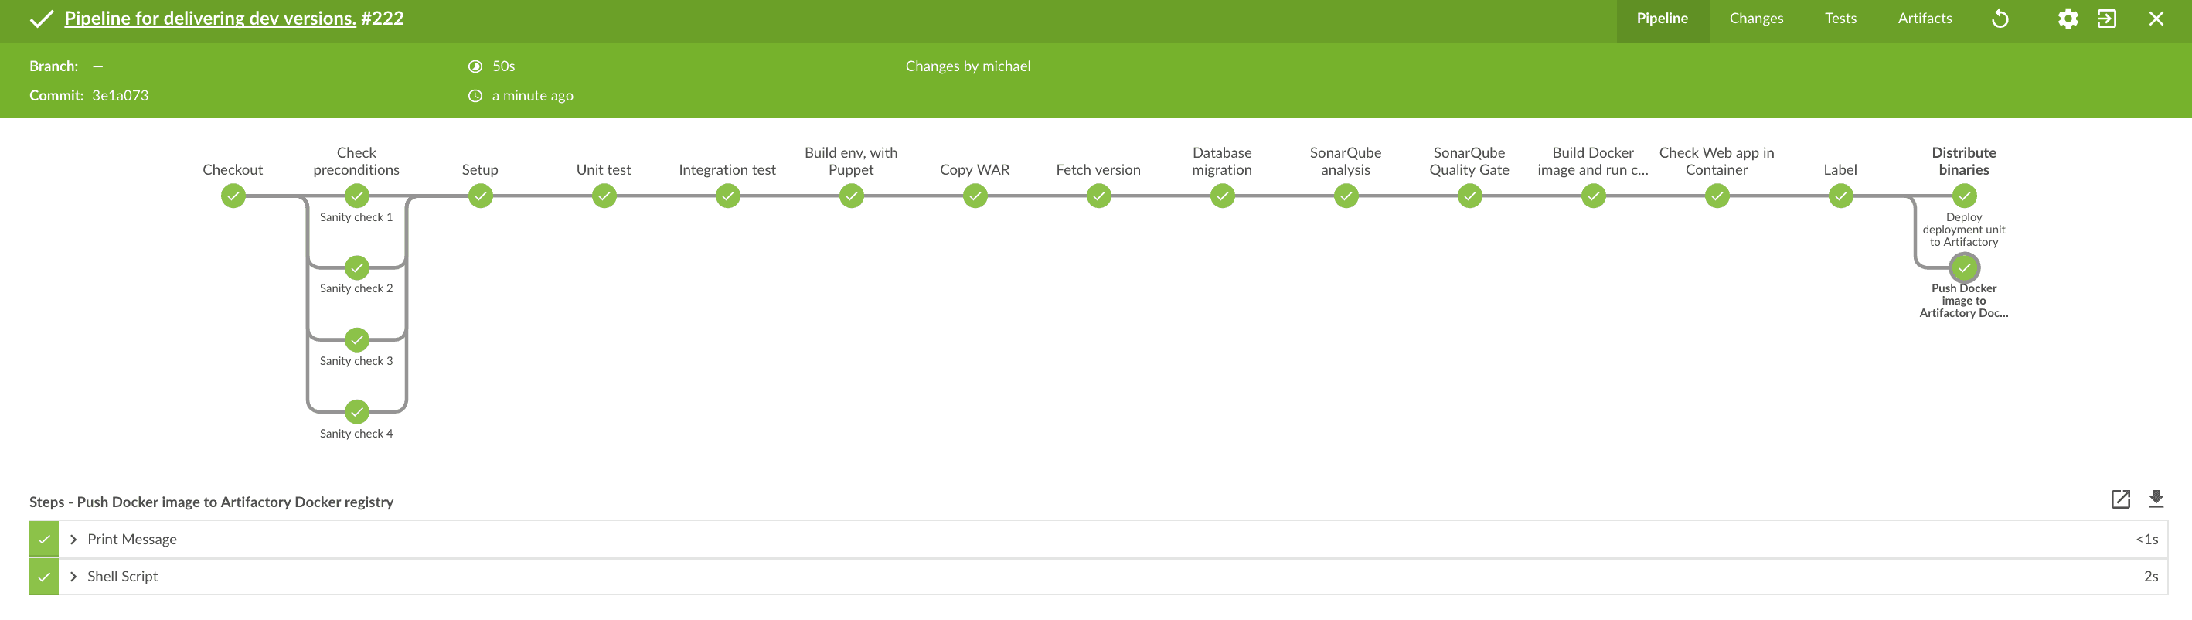Close the pipeline run view

point(2156,19)
